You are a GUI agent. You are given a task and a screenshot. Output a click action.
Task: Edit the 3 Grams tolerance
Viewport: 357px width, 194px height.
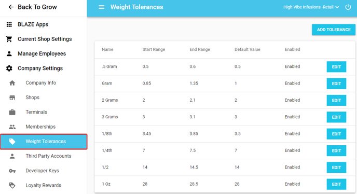(x=336, y=117)
